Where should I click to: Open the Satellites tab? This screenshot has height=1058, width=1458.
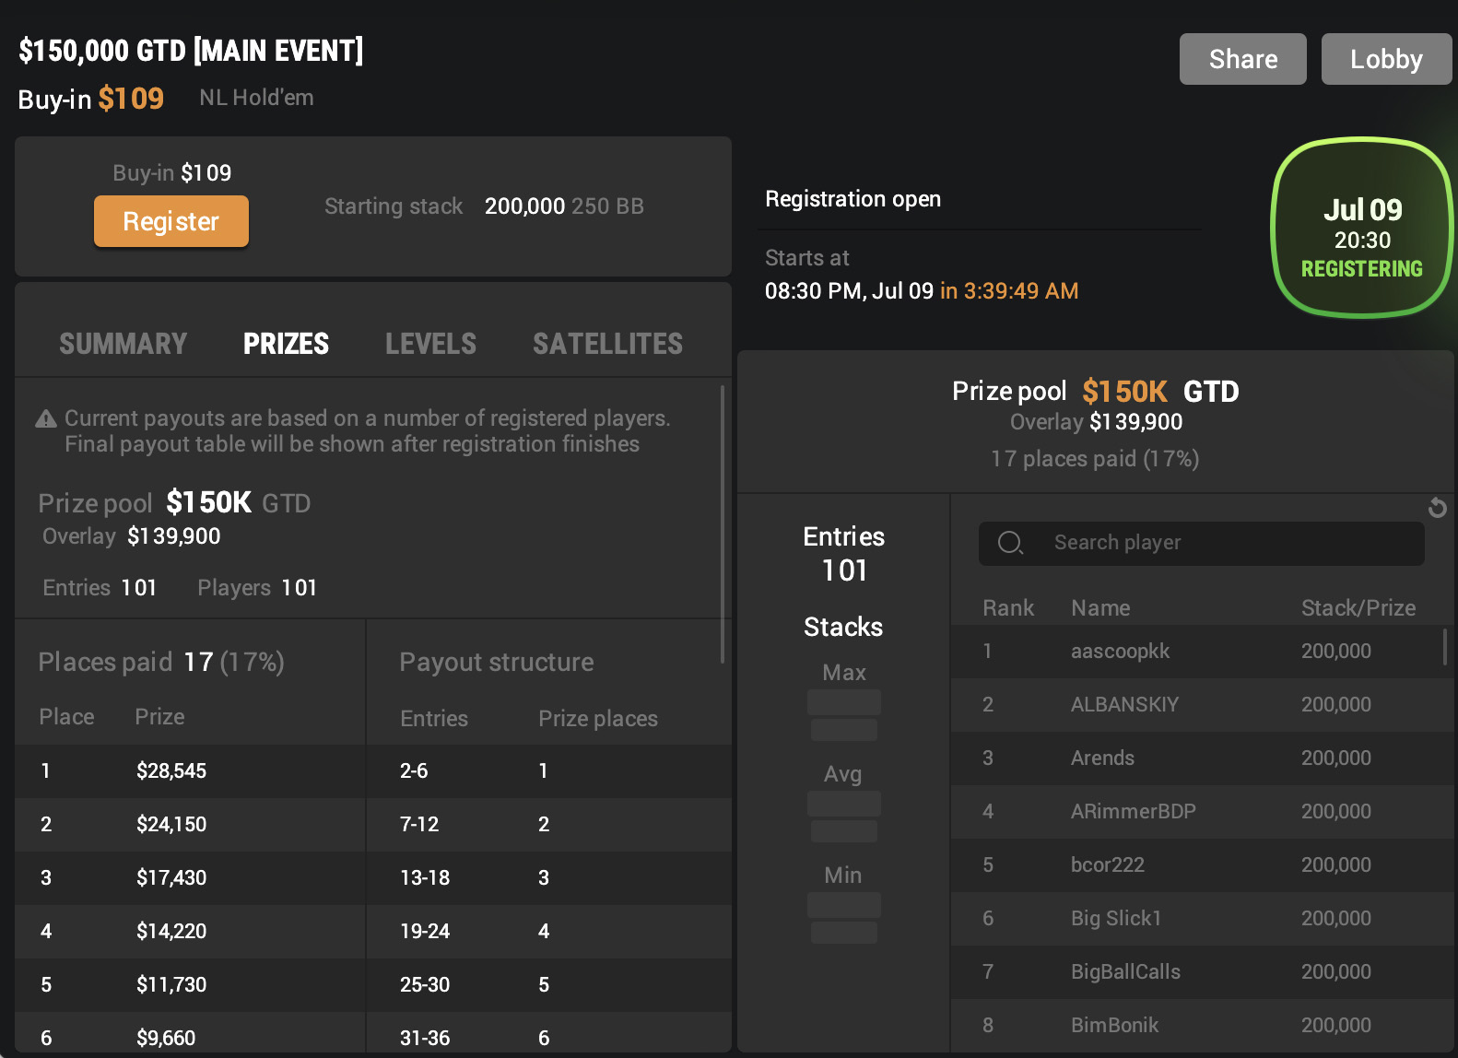coord(607,344)
